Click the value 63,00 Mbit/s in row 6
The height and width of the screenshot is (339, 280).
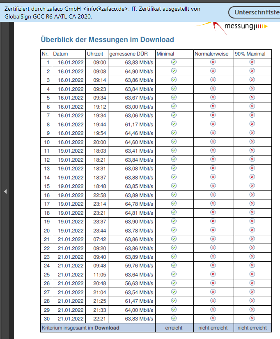pyautogui.click(x=139, y=107)
